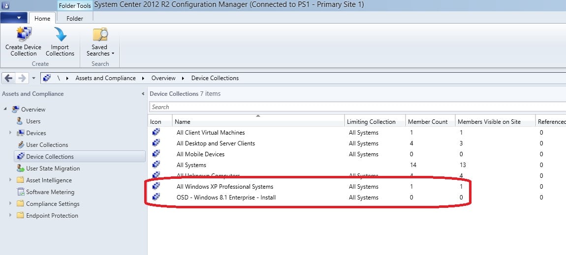The height and width of the screenshot is (255, 566).
Task: Click the Import Collections arrow icon
Action: pyautogui.click(x=60, y=34)
